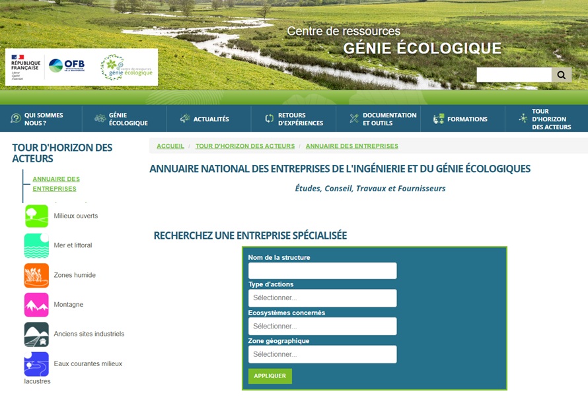Click the pink Montagne icon
Screen dimensions: 588x405
pos(36,305)
